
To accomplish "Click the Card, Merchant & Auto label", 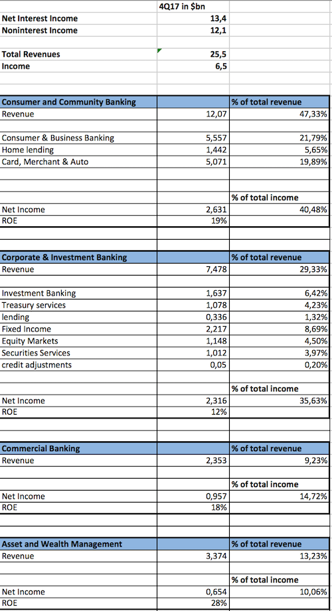I will (45, 162).
